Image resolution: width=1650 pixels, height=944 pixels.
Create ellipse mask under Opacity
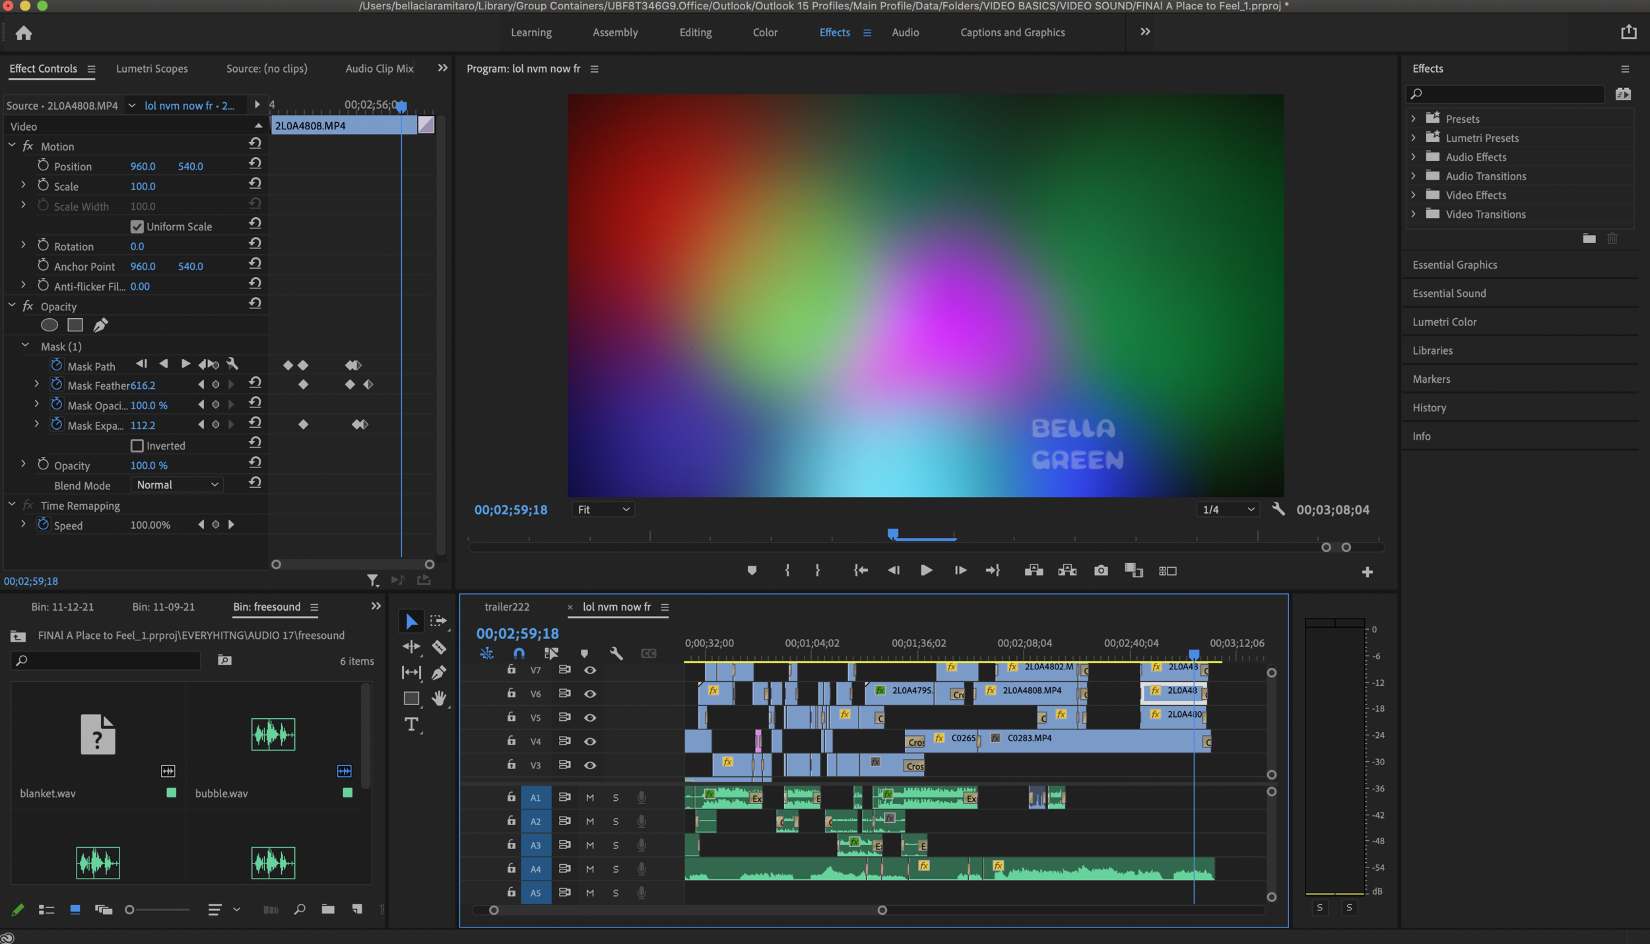(49, 325)
